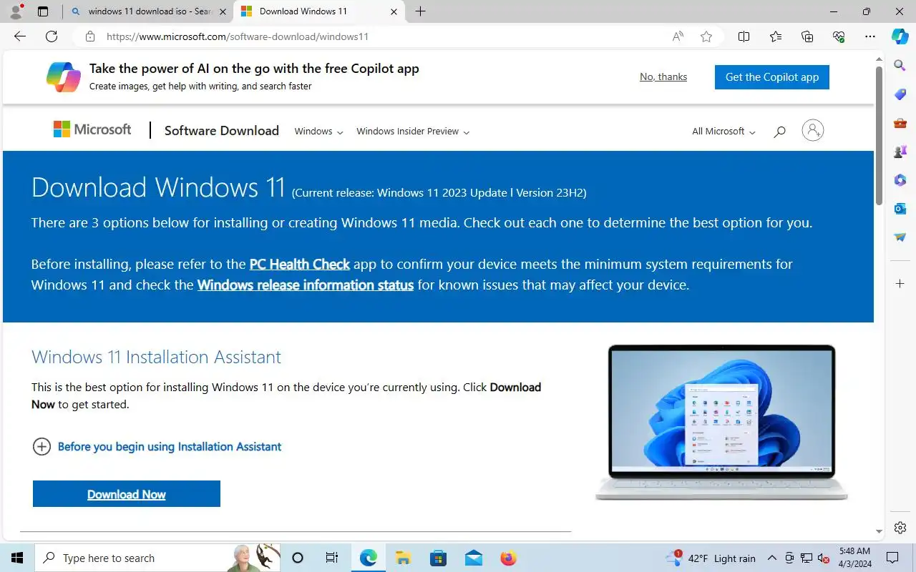Go to Microsoft logo home link
Screen dimensions: 916x572
click(92, 129)
